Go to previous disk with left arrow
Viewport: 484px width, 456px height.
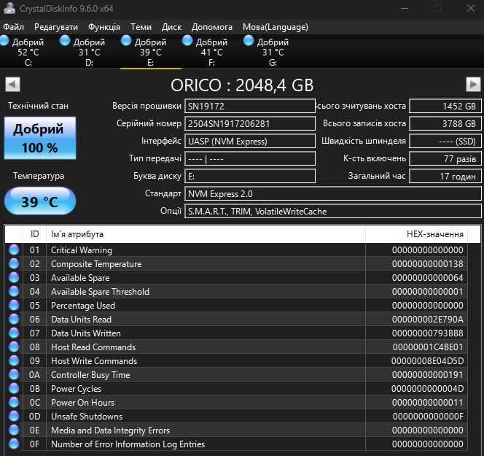12,85
